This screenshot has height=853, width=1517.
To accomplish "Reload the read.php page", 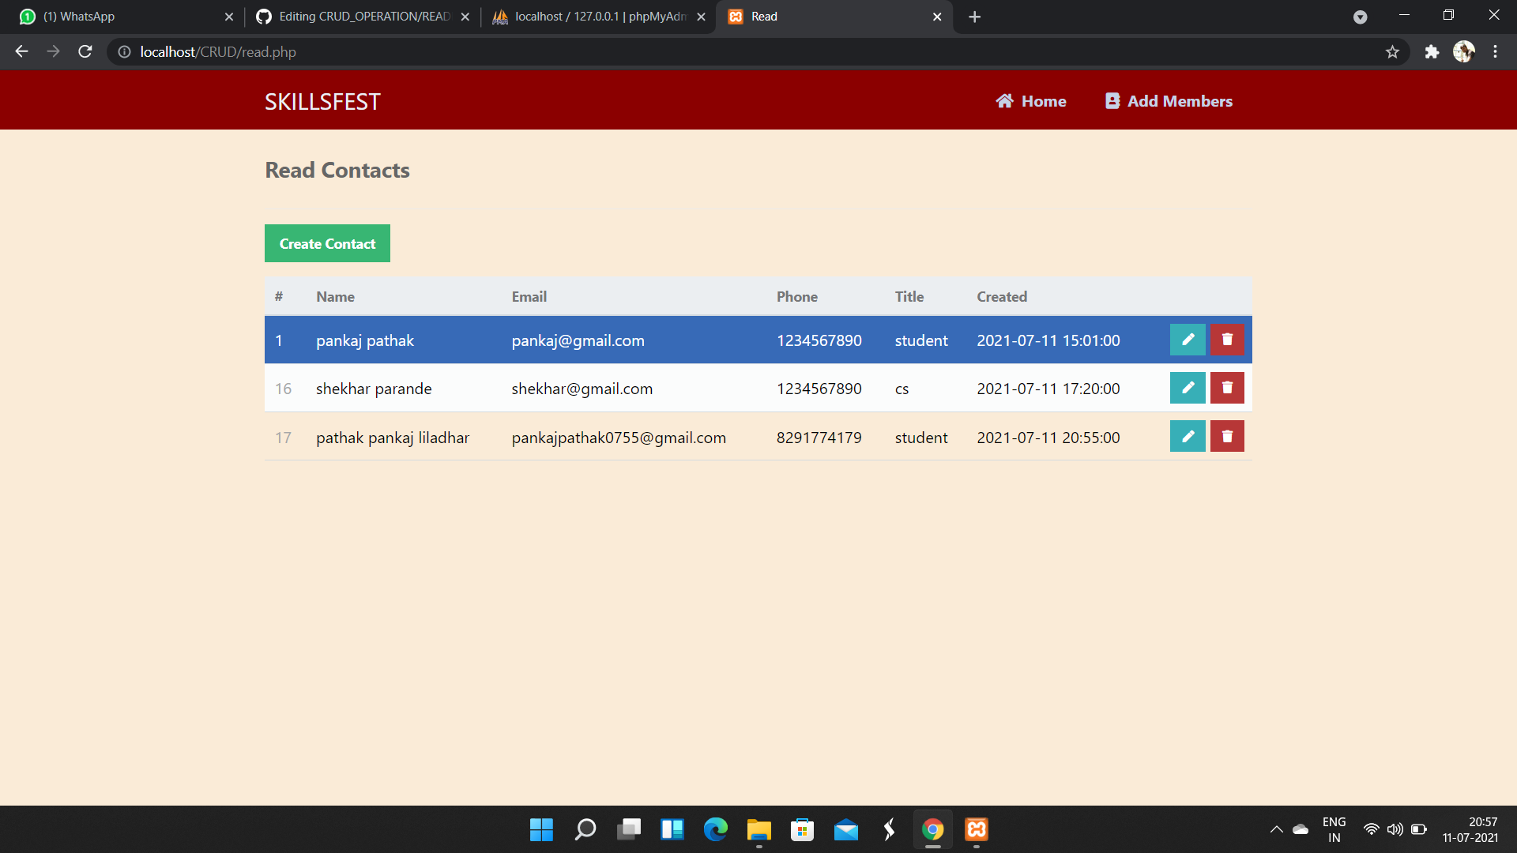I will click(85, 52).
